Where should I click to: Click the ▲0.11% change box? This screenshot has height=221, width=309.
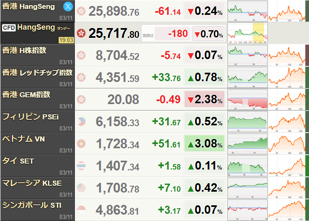(x=204, y=166)
